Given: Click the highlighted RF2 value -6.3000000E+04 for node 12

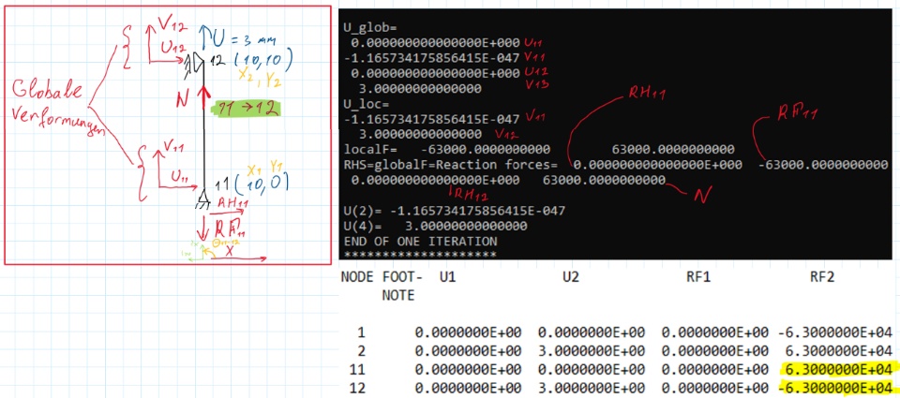Looking at the screenshot, I should (835, 388).
